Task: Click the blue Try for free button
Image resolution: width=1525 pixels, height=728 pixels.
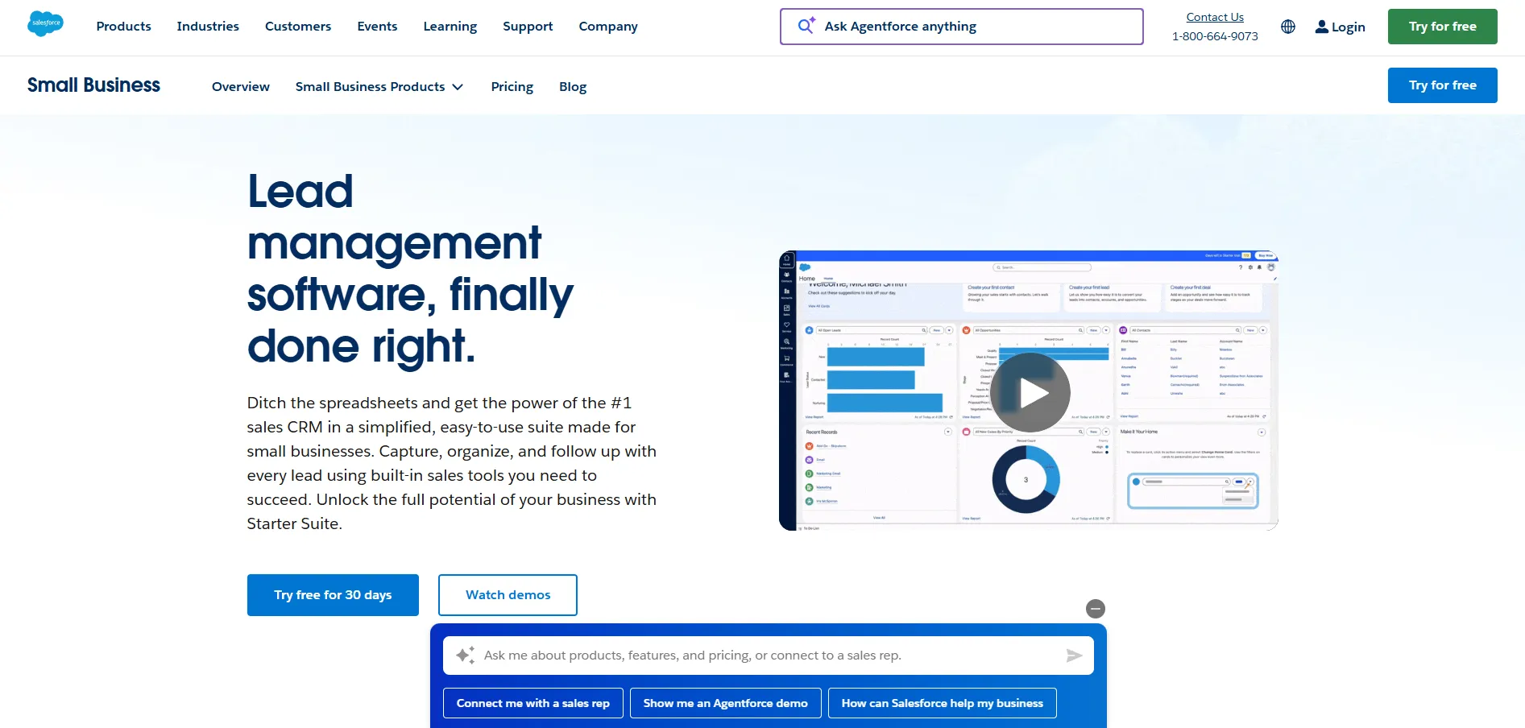Action: 1442,85
